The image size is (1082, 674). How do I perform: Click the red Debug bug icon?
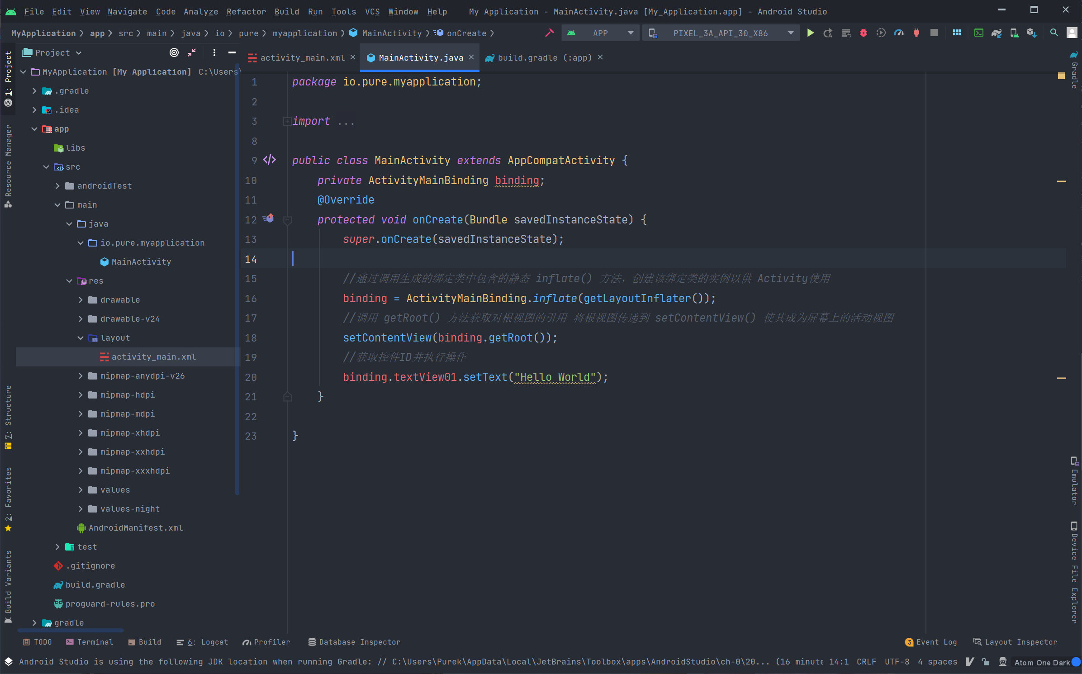[x=863, y=33]
